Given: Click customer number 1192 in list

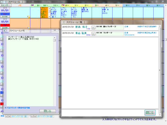Looking at the screenshot, I should (x=88, y=29).
